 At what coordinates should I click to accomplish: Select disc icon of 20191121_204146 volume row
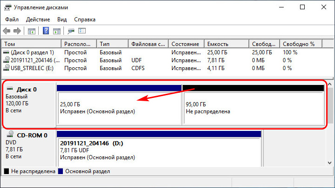coord(7,60)
